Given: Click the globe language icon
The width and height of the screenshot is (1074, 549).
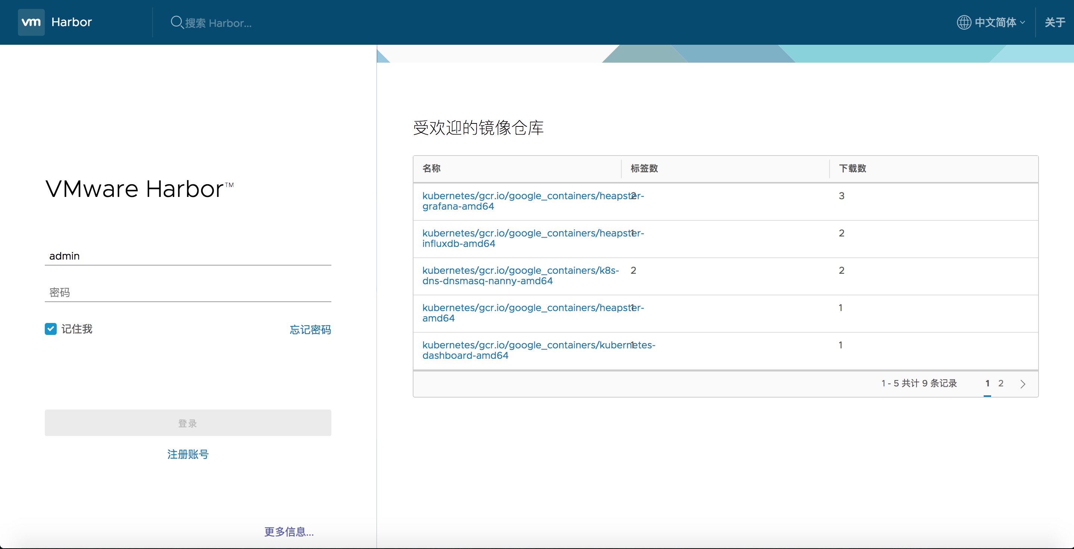Looking at the screenshot, I should coord(964,22).
